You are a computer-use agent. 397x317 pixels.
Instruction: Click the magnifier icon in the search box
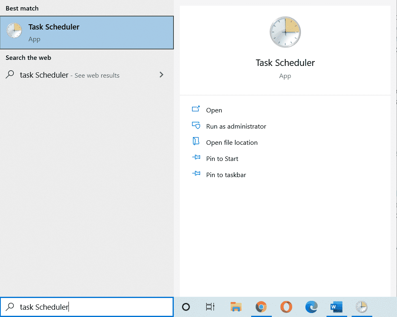pyautogui.click(x=11, y=307)
